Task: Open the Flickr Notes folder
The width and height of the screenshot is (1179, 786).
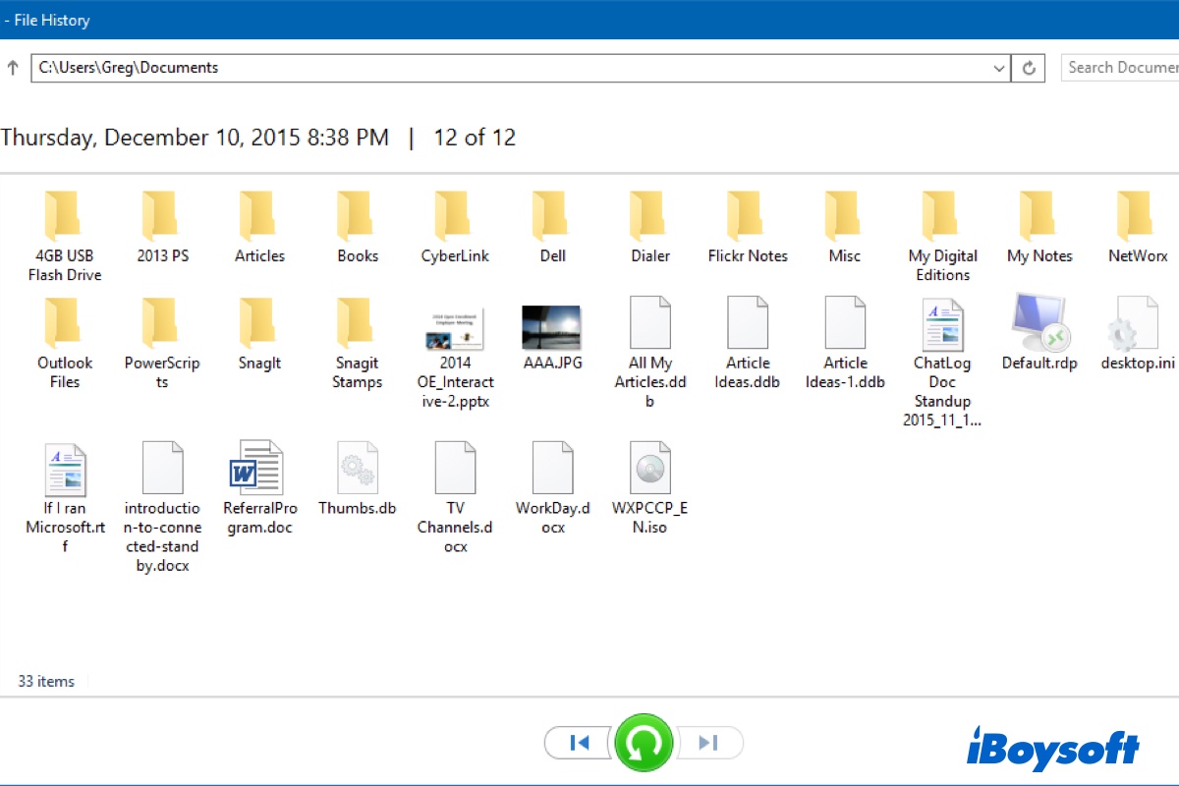Action: [x=748, y=216]
